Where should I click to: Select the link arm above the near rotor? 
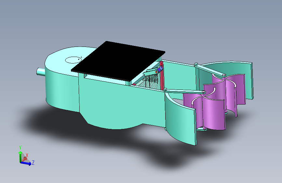[x=184, y=91]
